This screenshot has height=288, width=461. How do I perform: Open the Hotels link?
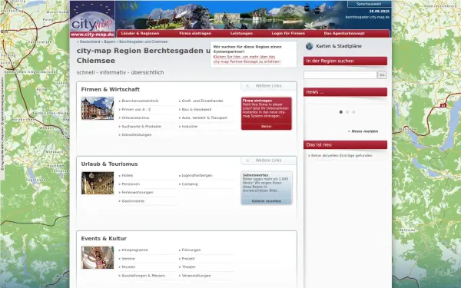128,175
